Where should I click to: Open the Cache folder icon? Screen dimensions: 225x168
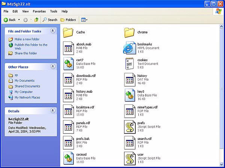[x=68, y=33]
